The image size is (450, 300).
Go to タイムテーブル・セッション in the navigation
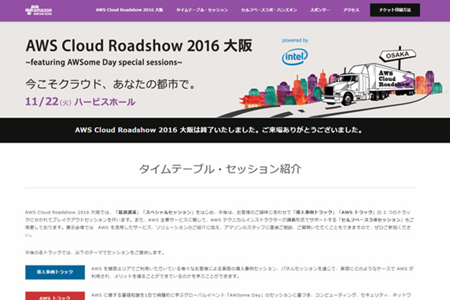coord(202,10)
